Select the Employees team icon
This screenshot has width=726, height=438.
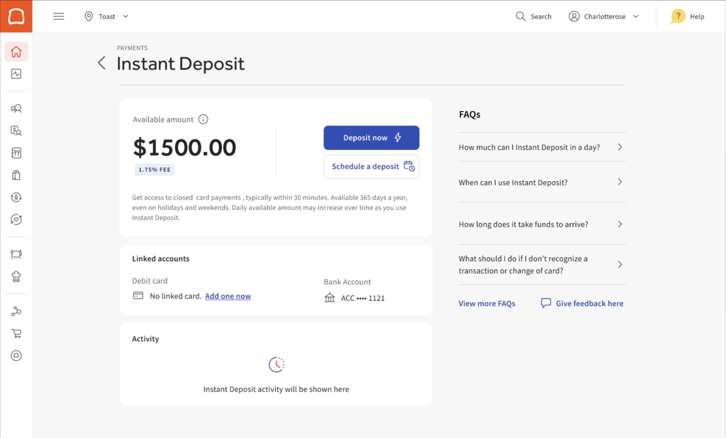tap(16, 109)
